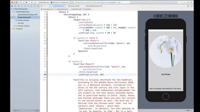Duplicate the preview
This screenshot has width=200, height=112.
[x=176, y=16]
